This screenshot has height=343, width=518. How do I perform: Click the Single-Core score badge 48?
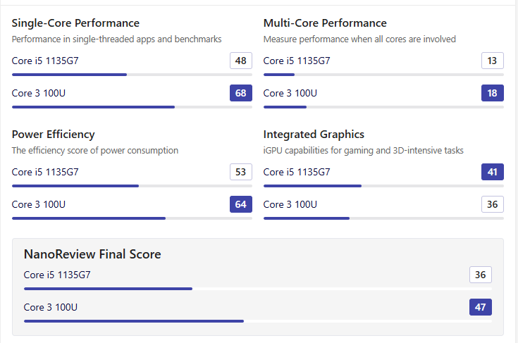click(x=241, y=61)
